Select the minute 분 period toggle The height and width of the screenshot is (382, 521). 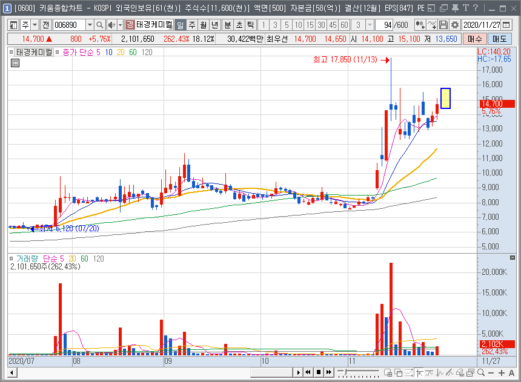point(228,25)
